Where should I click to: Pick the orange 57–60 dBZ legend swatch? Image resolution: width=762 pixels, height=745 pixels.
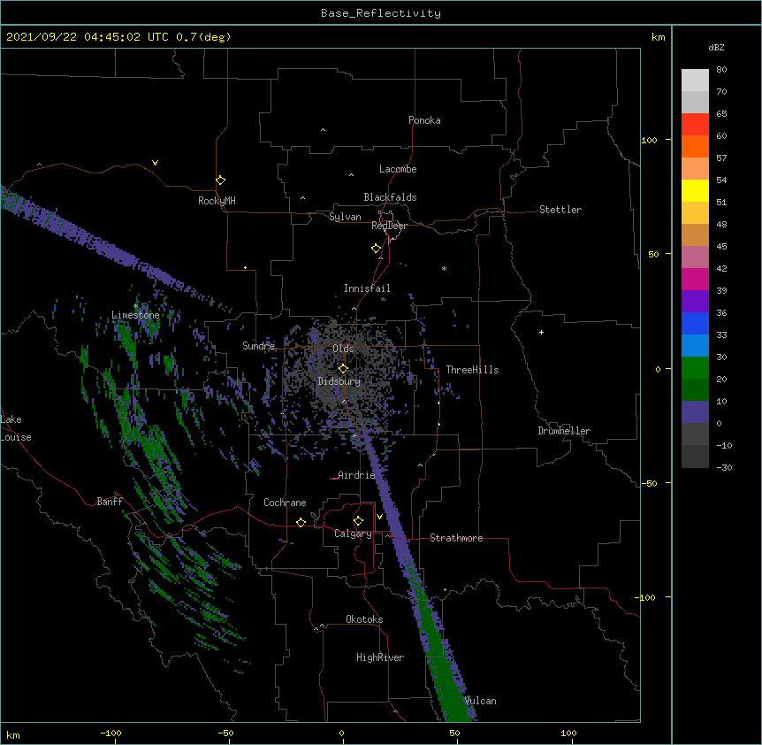pyautogui.click(x=695, y=146)
